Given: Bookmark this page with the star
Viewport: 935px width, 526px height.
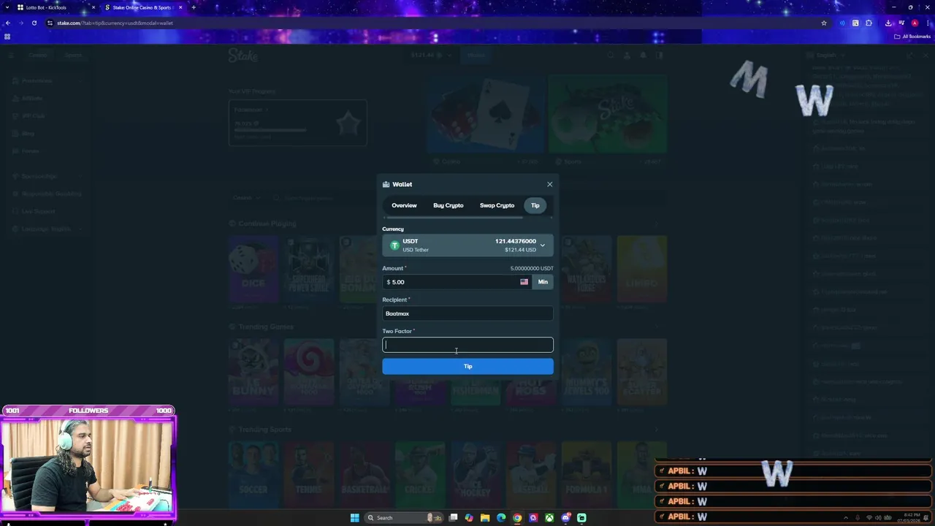Looking at the screenshot, I should [824, 23].
